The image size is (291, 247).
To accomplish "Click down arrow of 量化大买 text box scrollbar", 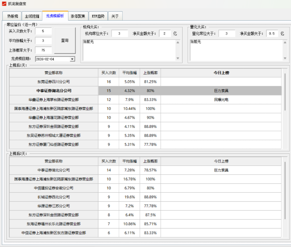I will pyautogui.click(x=285, y=58).
